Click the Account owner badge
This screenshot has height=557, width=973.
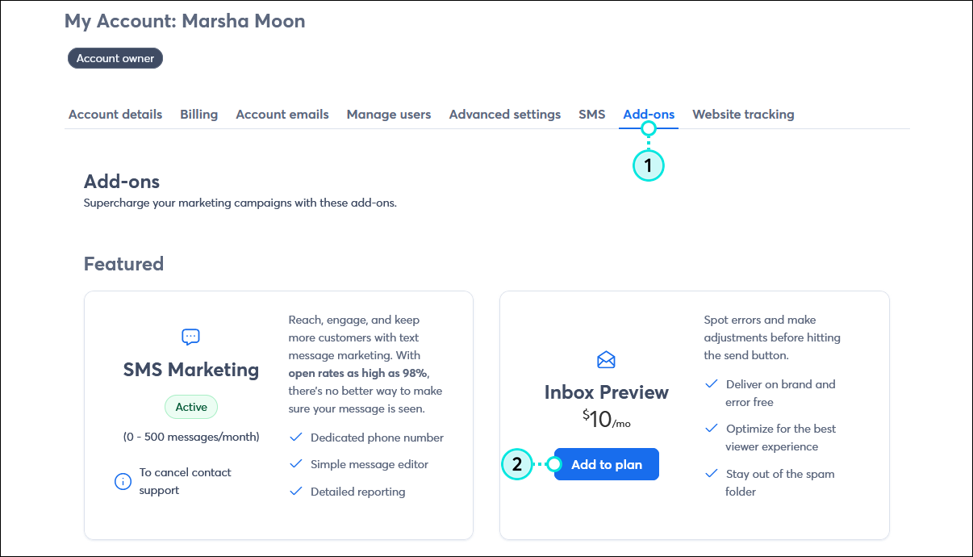[x=115, y=57]
